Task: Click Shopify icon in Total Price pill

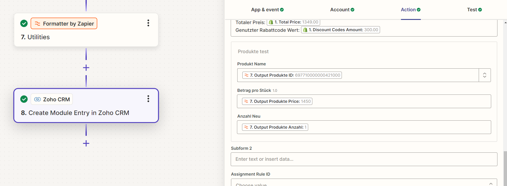Action: pyautogui.click(x=271, y=22)
